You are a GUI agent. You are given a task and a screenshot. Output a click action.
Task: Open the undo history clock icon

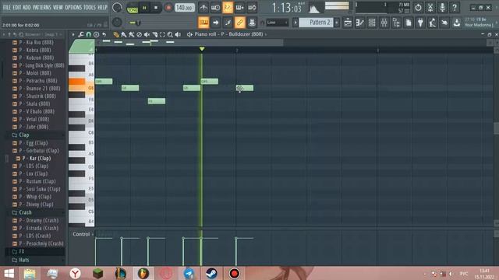[x=418, y=7]
